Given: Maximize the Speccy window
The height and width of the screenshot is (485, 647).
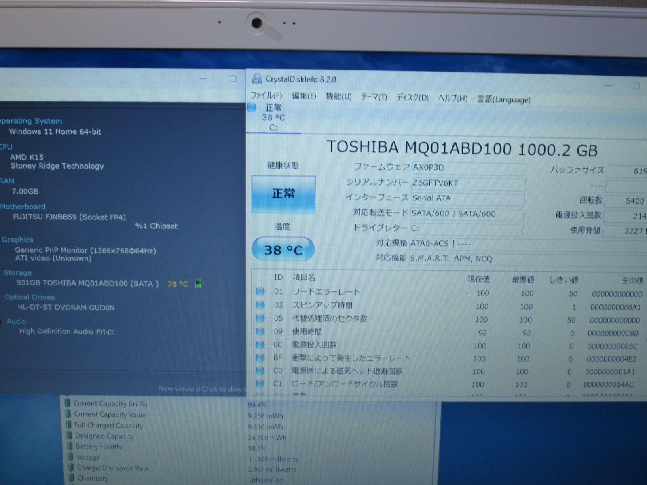Looking at the screenshot, I should click(x=233, y=78).
